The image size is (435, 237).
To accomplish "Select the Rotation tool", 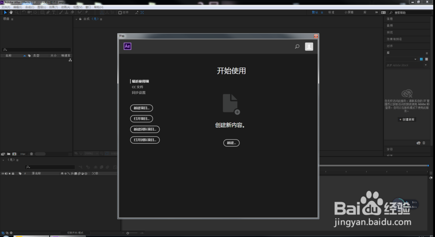I will pos(24,13).
